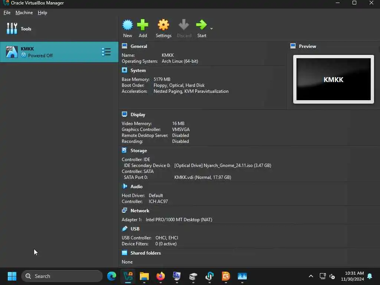Show hidden system tray icons chevron
The image size is (380, 285).
click(311, 276)
